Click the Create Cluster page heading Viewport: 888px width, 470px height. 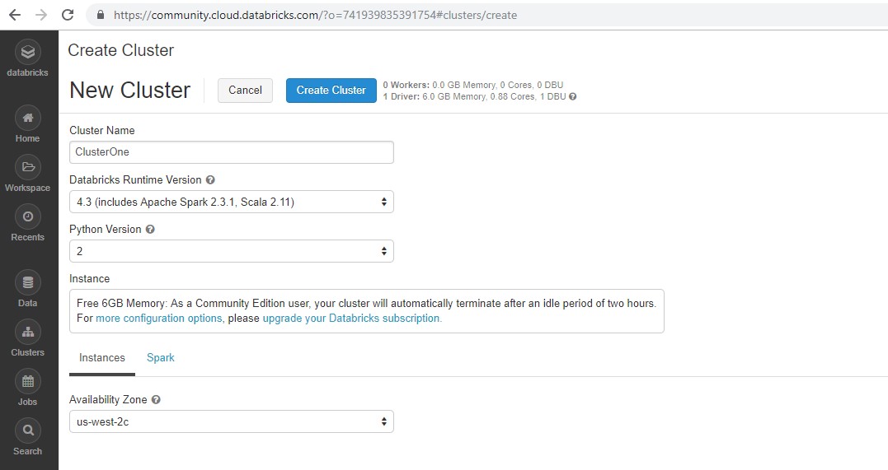click(x=120, y=50)
